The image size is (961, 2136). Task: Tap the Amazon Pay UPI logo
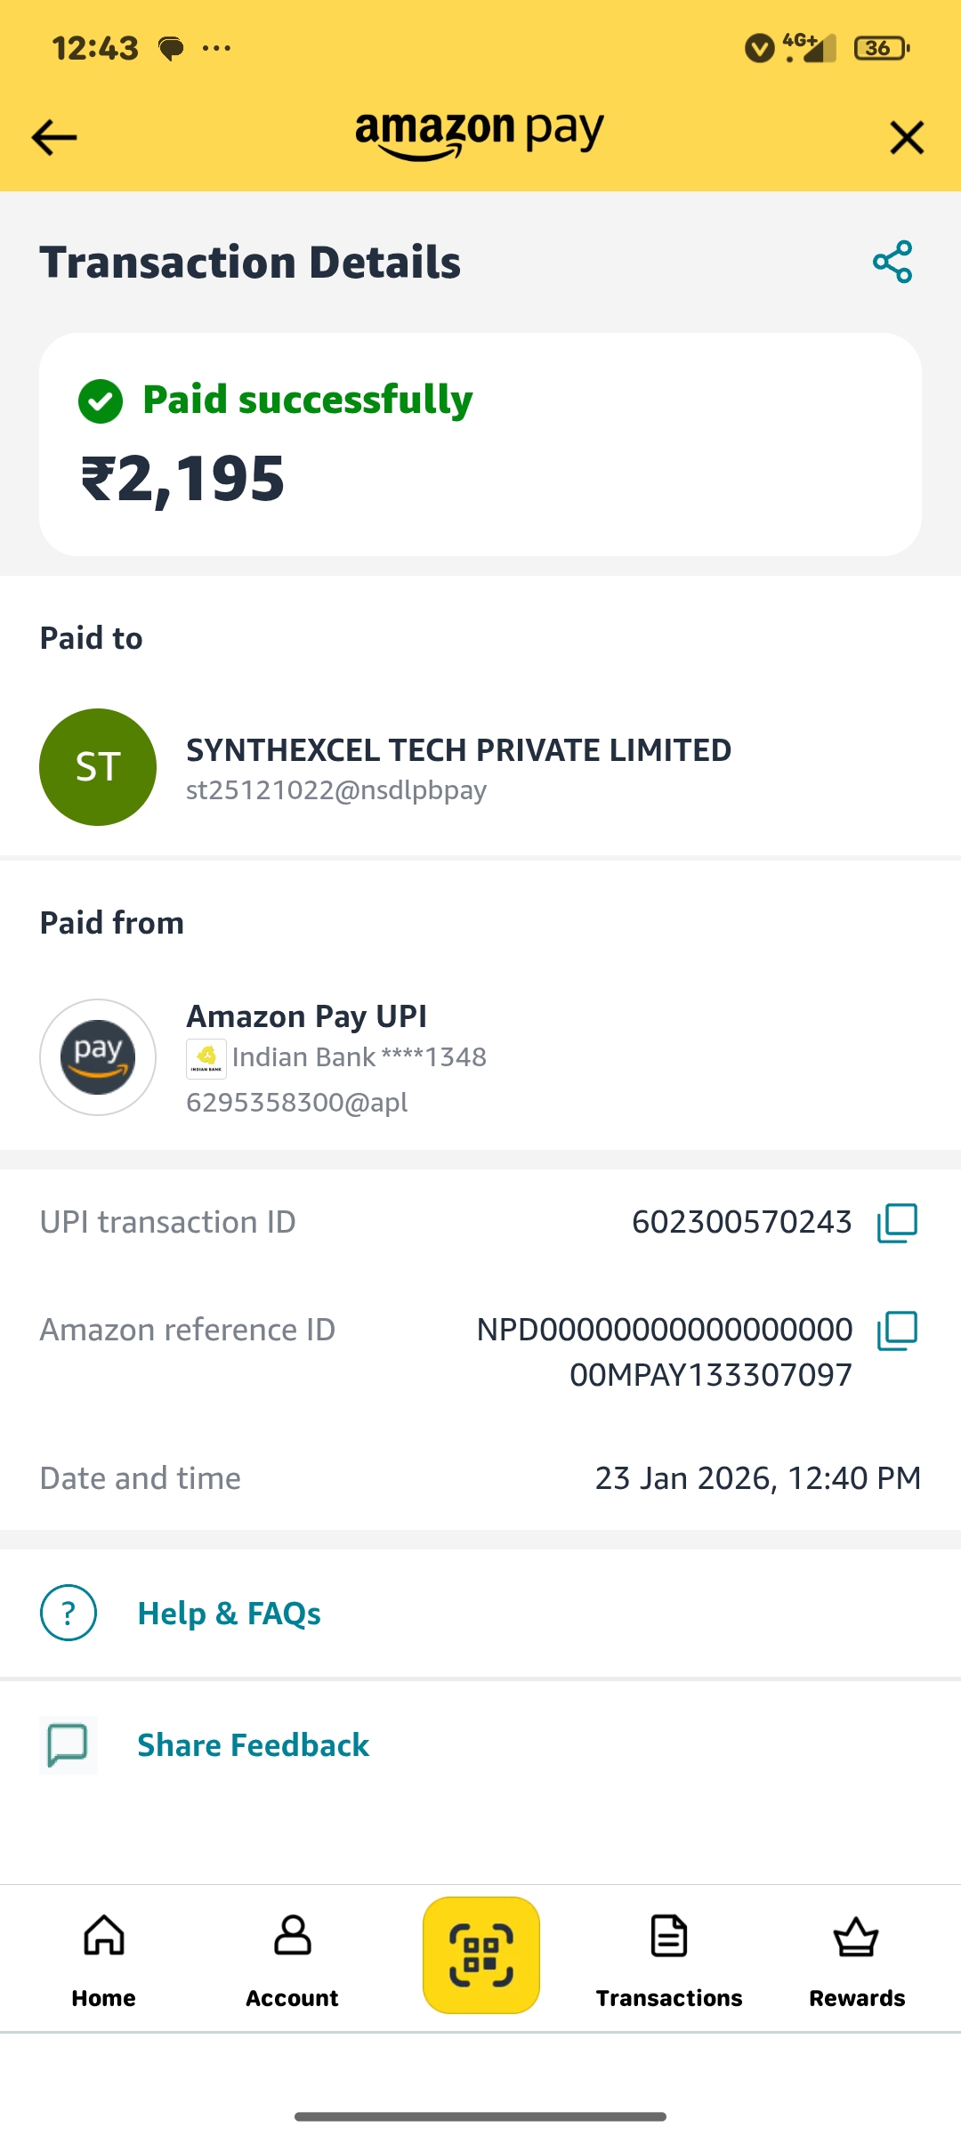[x=98, y=1057]
